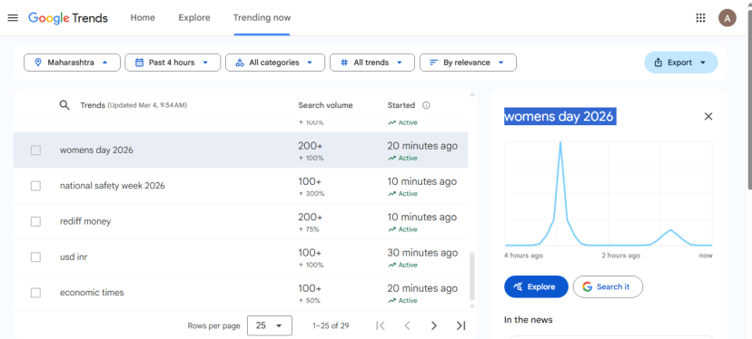Tick the economic times checkbox
The height and width of the screenshot is (339, 752).
pyautogui.click(x=35, y=293)
